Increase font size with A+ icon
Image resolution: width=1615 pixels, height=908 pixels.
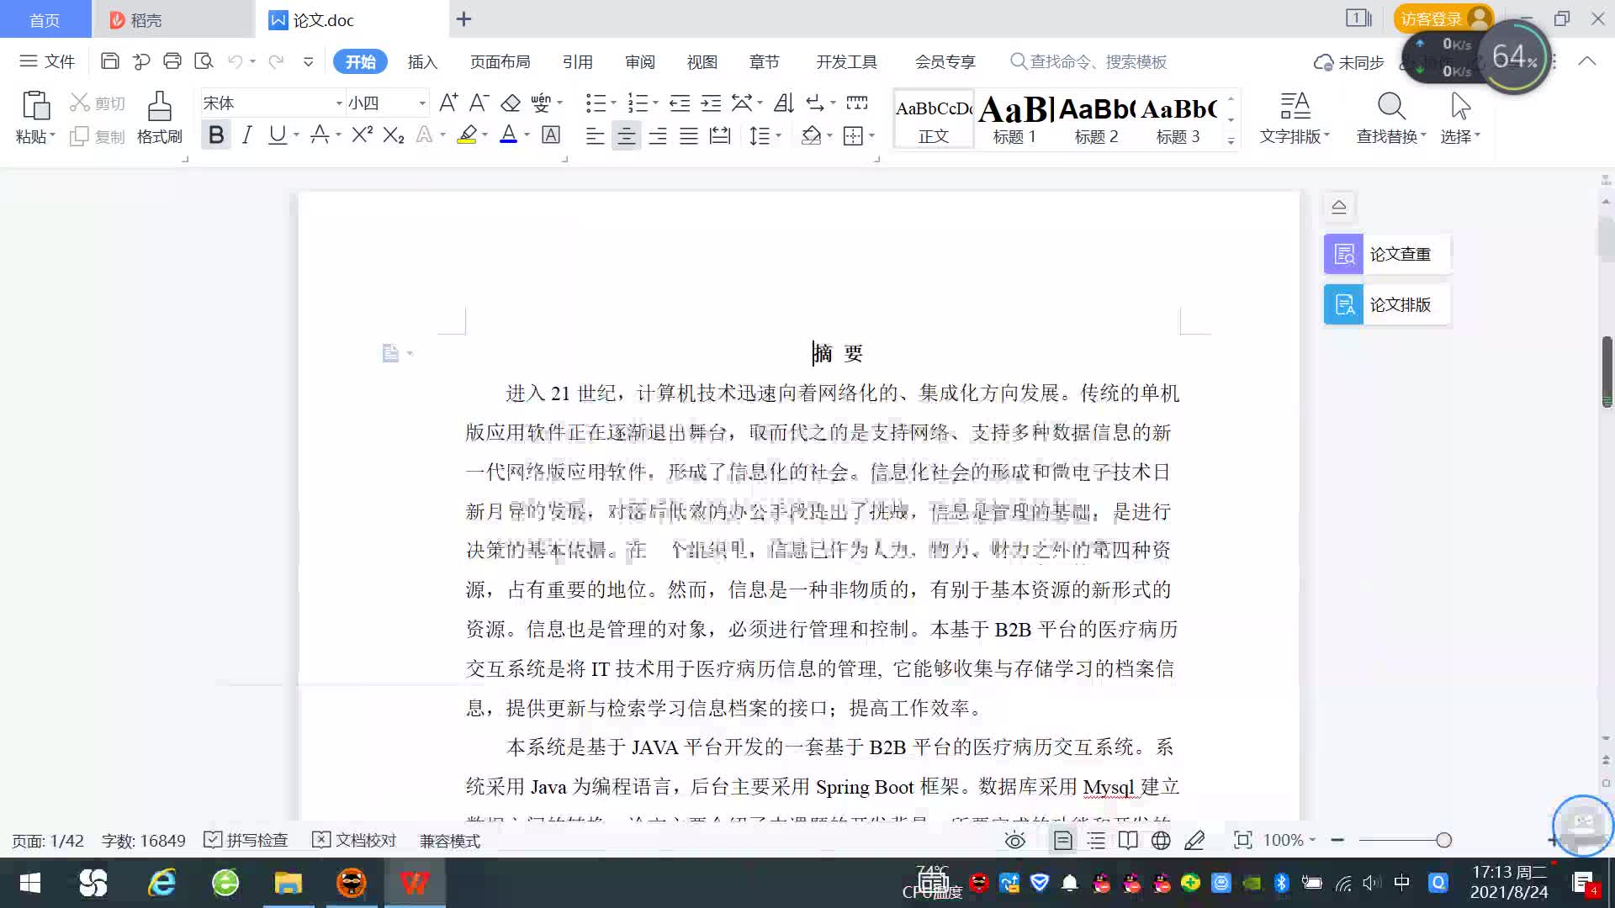pyautogui.click(x=448, y=103)
